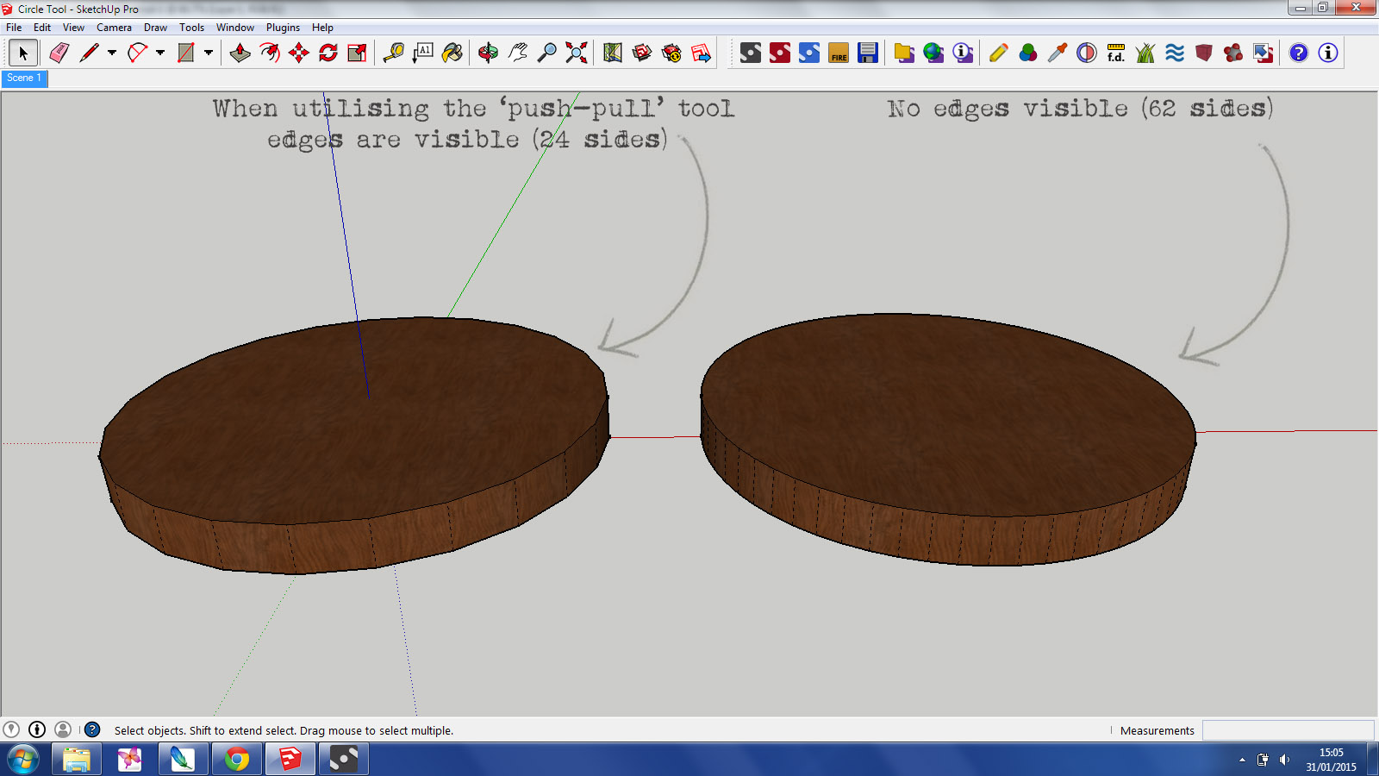This screenshot has height=776, width=1379.
Task: Pick the Tape Measure tool
Action: [394, 53]
